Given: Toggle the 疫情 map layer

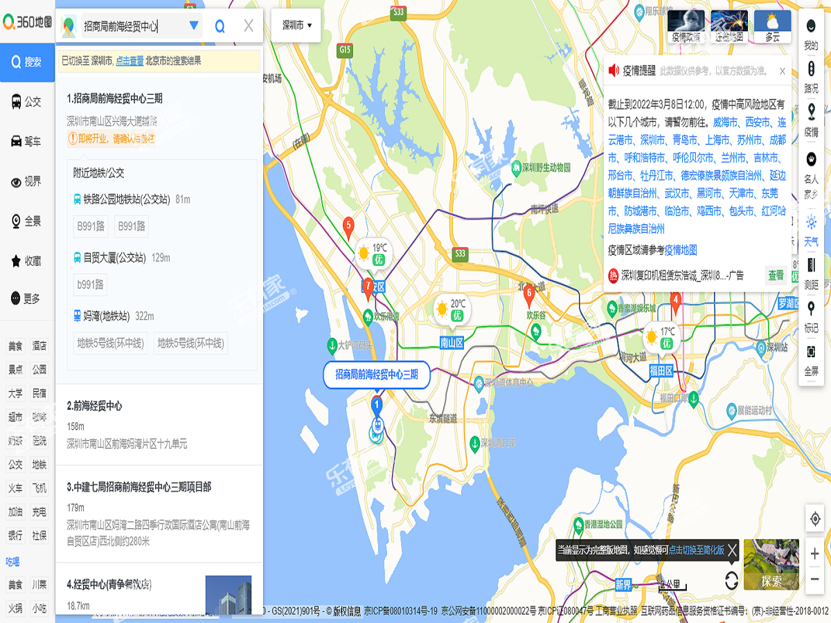Looking at the screenshot, I should click(811, 120).
